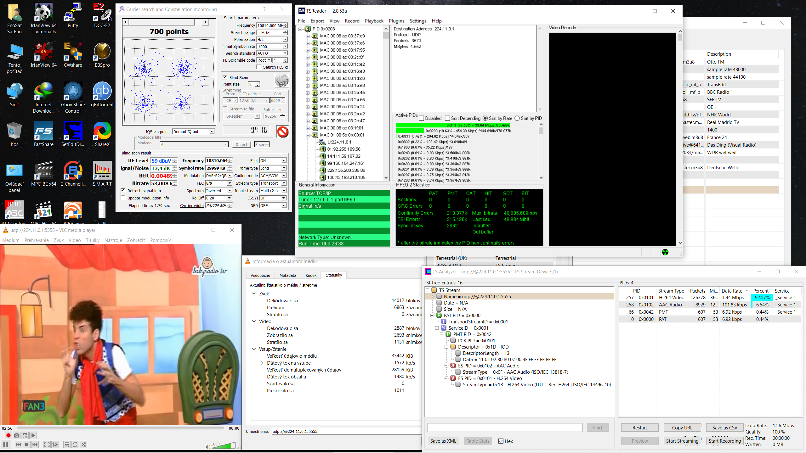This screenshot has height=453, width=806.
Task: Click the Restart button in TS Analyzer panel
Action: [x=639, y=427]
